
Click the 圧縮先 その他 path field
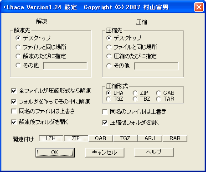156,66
